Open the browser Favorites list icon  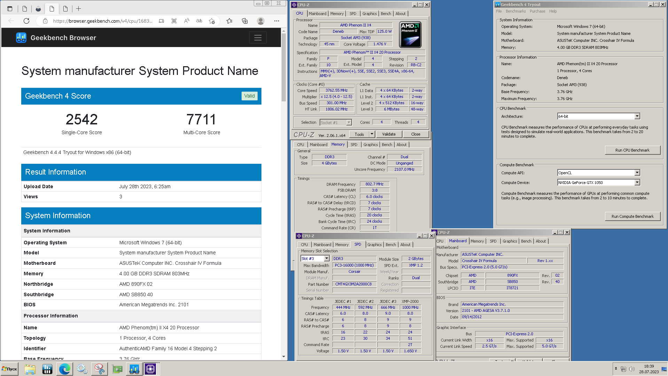[229, 21]
